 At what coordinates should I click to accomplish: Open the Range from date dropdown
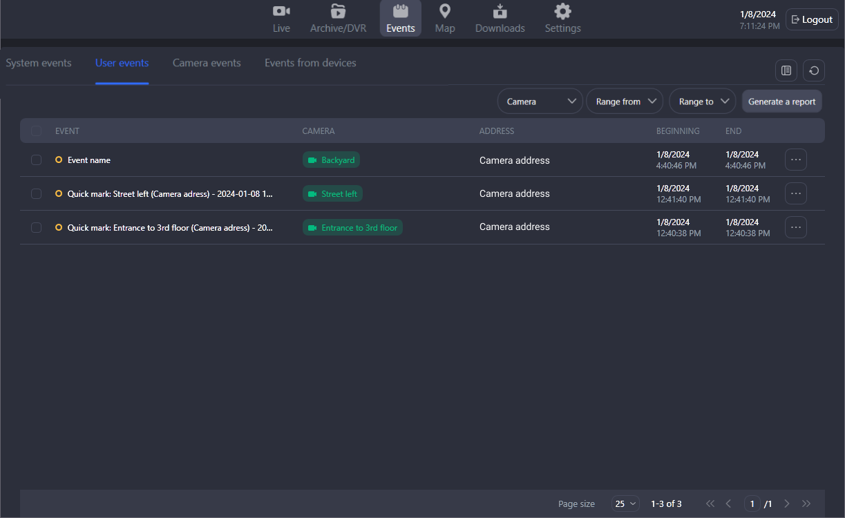625,102
